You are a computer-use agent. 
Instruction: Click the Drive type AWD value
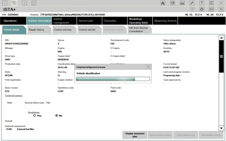point(8,60)
